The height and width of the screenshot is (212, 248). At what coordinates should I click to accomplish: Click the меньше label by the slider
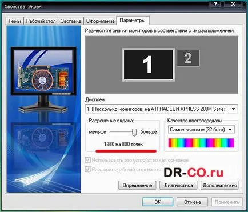coord(97,132)
